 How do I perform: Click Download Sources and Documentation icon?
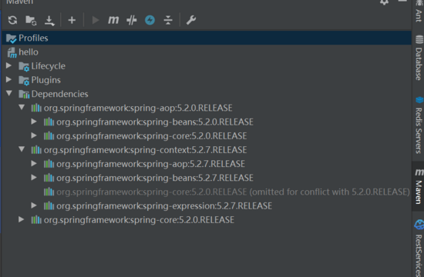point(49,21)
